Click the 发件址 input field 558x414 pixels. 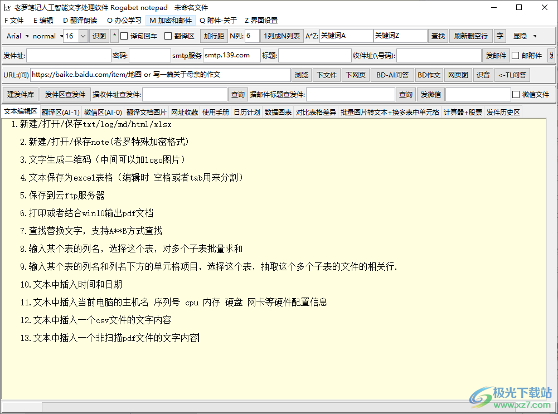tap(69, 56)
